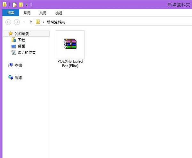Open 最近的位置 in the sidebar

tap(27, 53)
